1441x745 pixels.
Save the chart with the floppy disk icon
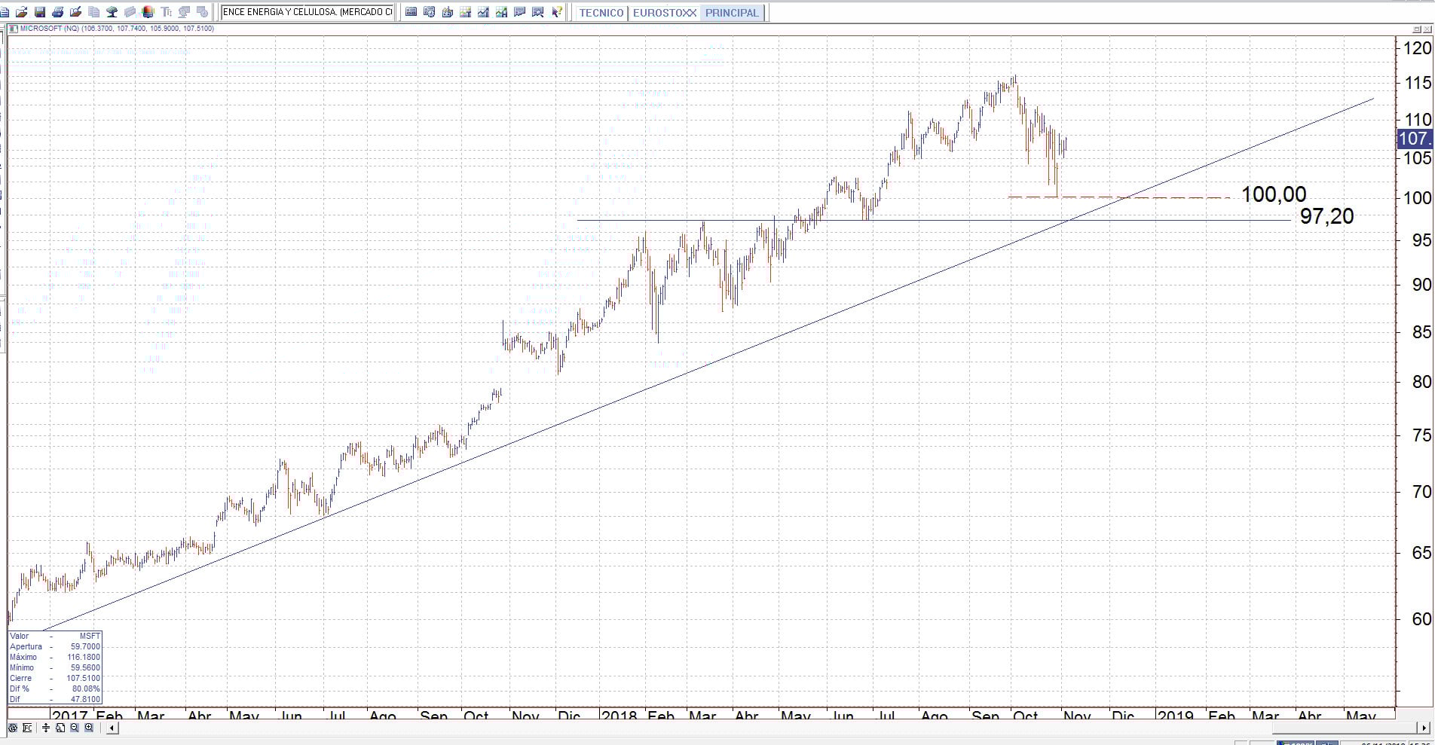pos(40,12)
